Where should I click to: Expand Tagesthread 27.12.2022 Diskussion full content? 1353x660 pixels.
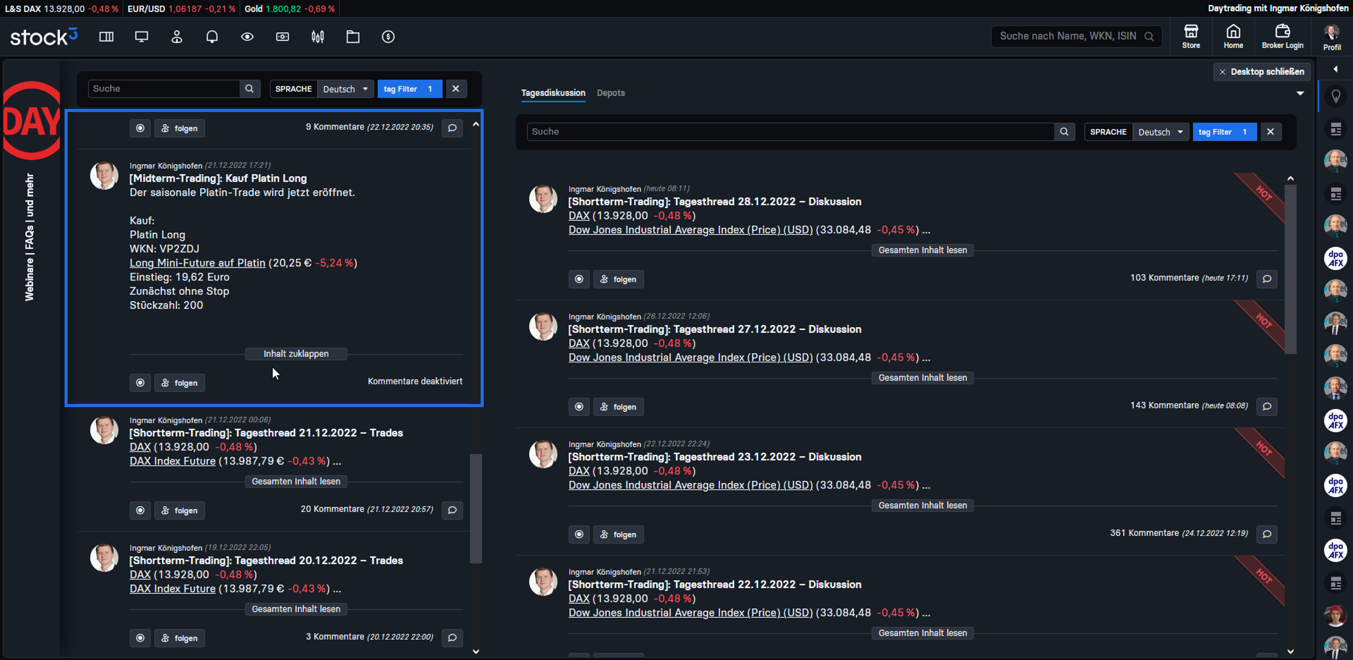922,378
